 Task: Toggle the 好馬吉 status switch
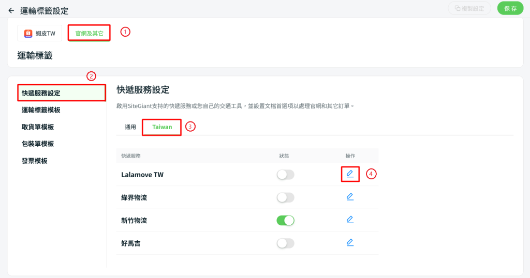[x=285, y=243]
